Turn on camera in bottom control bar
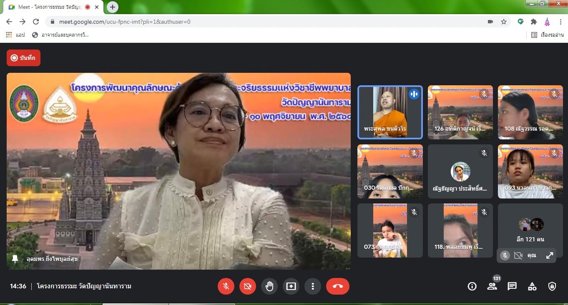This screenshot has height=305, width=568. coord(248,286)
